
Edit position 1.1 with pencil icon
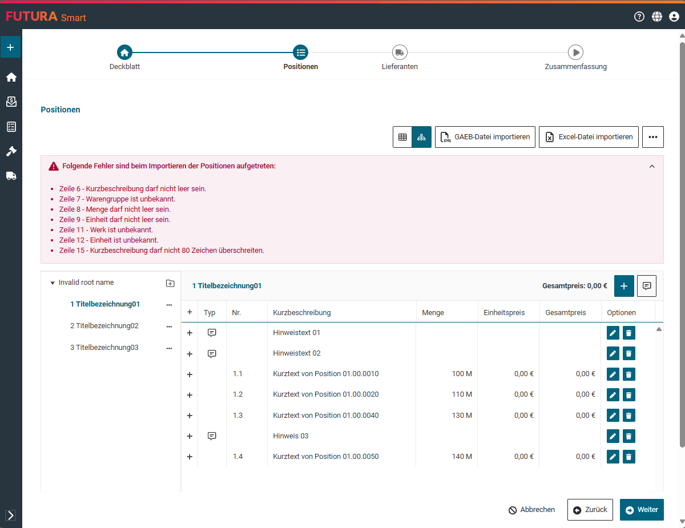coord(613,374)
